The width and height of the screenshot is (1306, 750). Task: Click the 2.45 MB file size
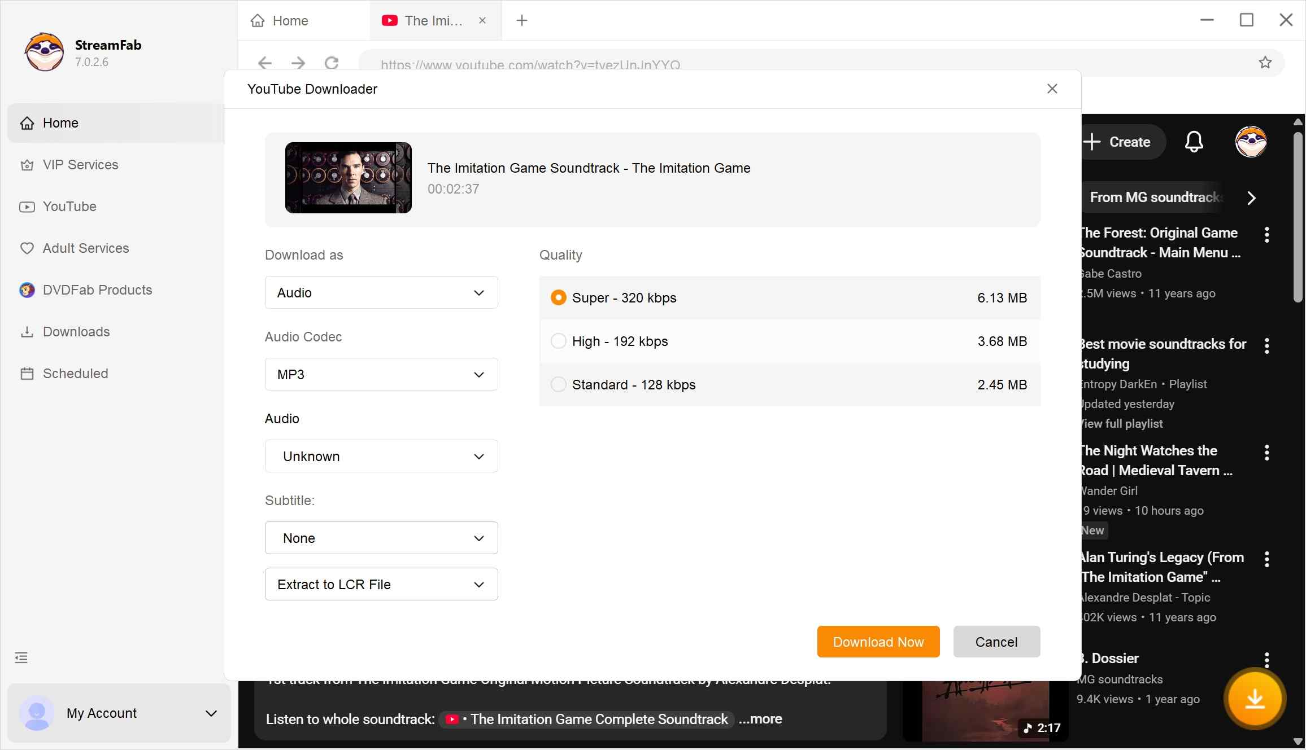coord(1002,385)
